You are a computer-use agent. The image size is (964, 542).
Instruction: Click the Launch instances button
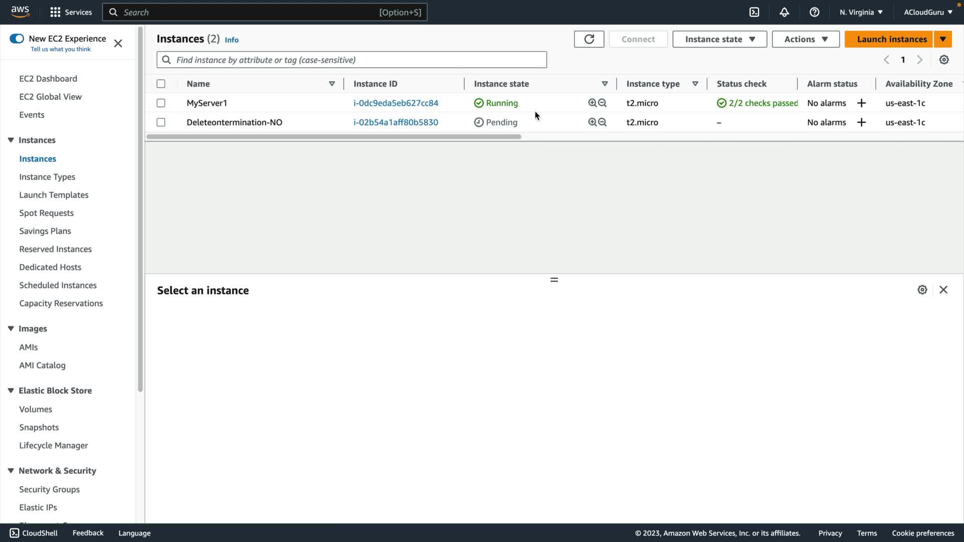888,39
